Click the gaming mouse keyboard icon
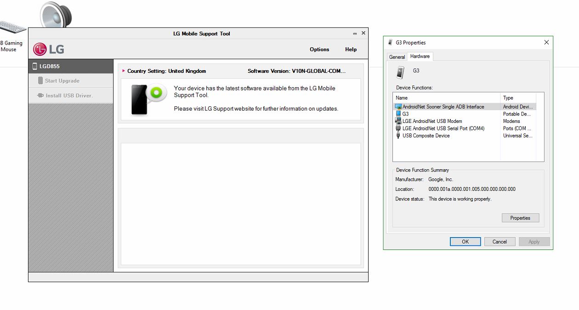The height and width of the screenshot is (310, 579). point(12,28)
